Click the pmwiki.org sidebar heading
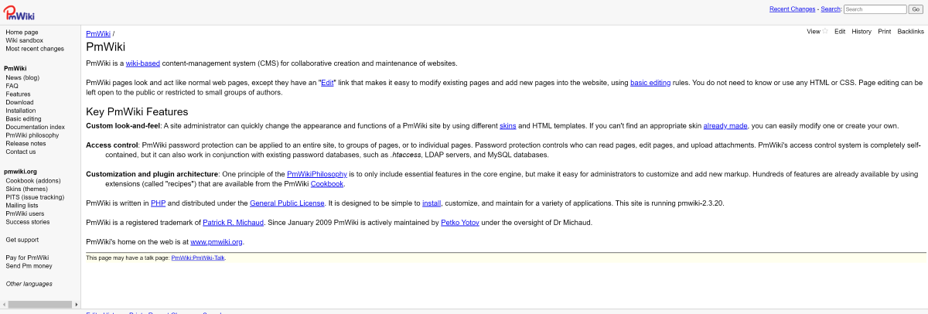The image size is (928, 314). tap(20, 172)
